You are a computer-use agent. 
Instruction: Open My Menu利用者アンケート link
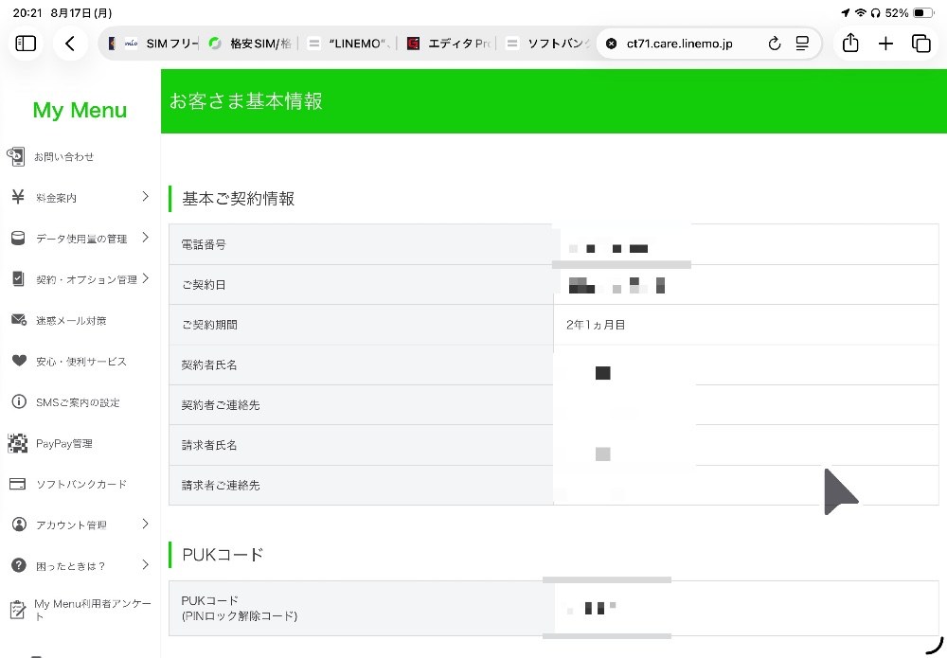click(x=93, y=610)
